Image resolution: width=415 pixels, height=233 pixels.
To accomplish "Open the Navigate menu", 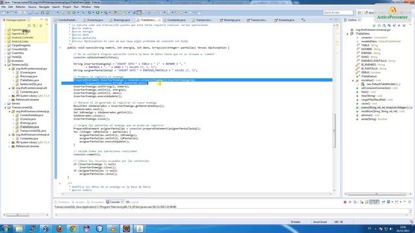I will [44, 7].
